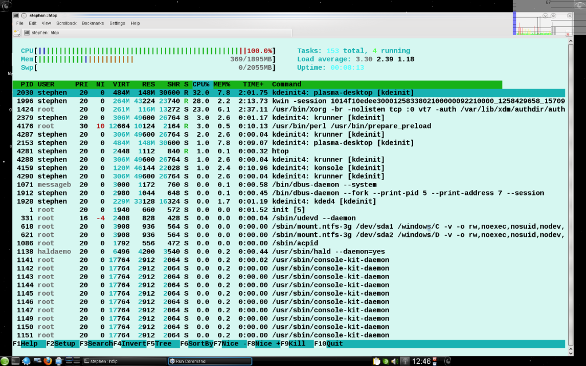Click the desktop toolbox cashew at top-left corner
Viewport: 586px width, 366px height.
click(x=5, y=5)
